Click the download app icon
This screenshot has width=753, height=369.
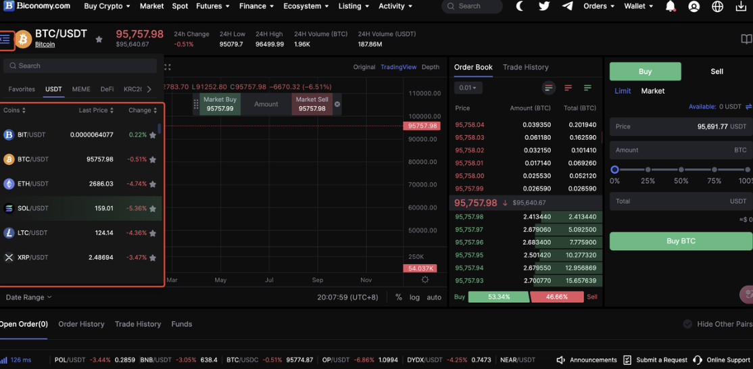pos(741,7)
